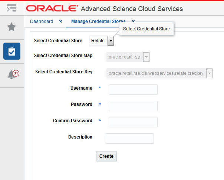Click the oracle.retail.rse map field
Viewport: 224px width, 180px height.
125,57
